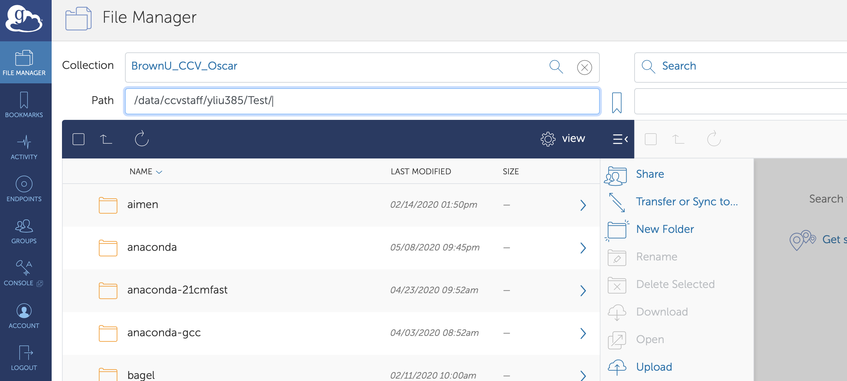The width and height of the screenshot is (847, 381).
Task: Expand the anaconda folder chevron
Action: coord(583,248)
